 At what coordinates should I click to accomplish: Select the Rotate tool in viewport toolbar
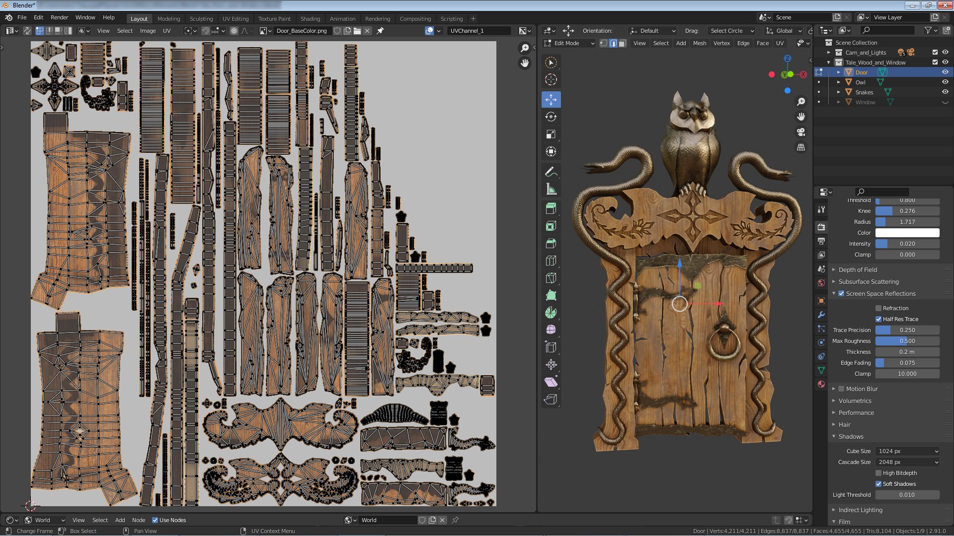[551, 117]
